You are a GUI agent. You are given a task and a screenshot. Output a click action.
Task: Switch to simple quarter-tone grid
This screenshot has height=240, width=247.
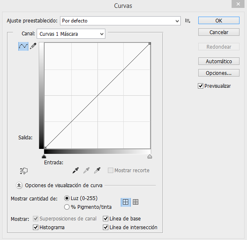click(x=125, y=202)
